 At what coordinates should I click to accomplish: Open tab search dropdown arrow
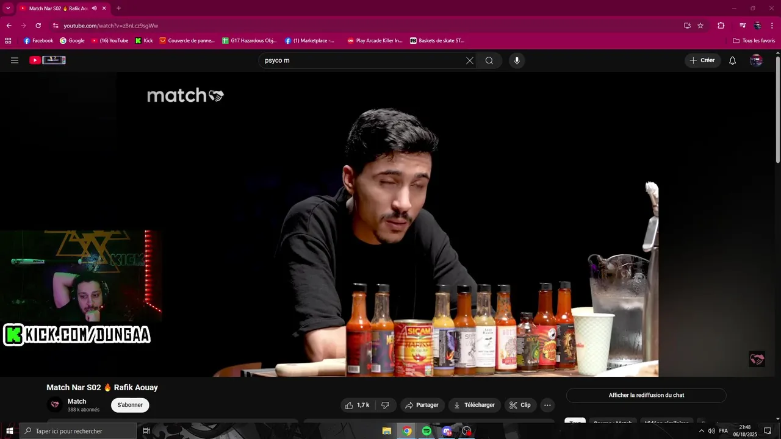click(x=8, y=9)
